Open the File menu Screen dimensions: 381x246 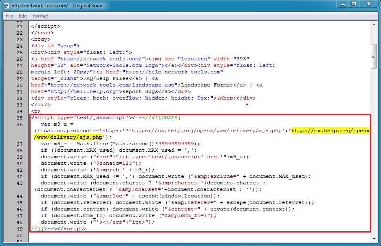(x=9, y=16)
